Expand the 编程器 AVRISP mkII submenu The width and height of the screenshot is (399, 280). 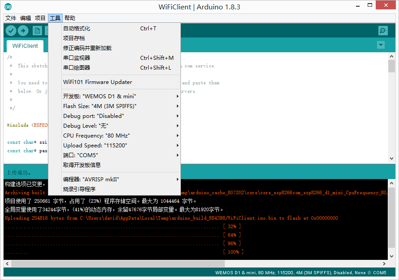[121, 180]
